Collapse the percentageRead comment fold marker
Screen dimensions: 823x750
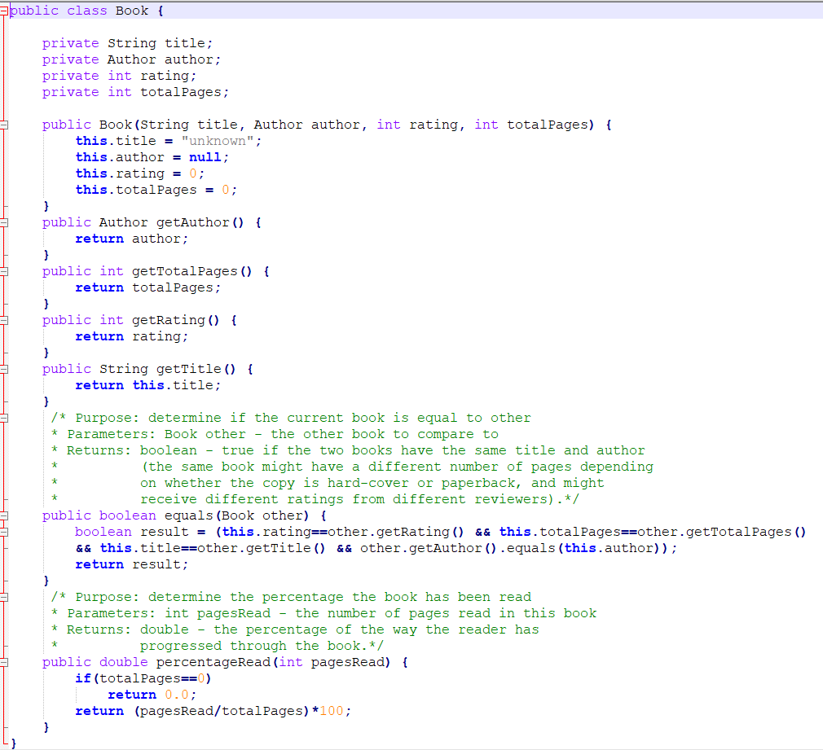[6, 596]
